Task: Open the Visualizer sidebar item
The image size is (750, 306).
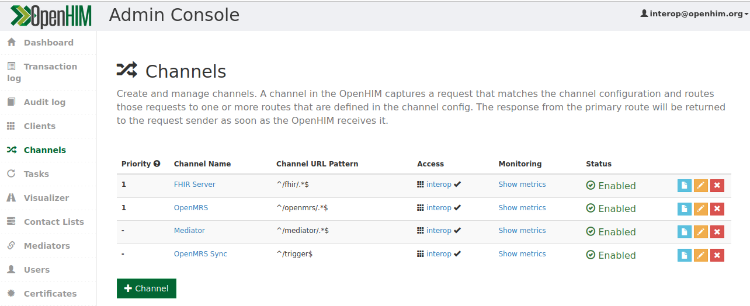Action: pyautogui.click(x=48, y=198)
